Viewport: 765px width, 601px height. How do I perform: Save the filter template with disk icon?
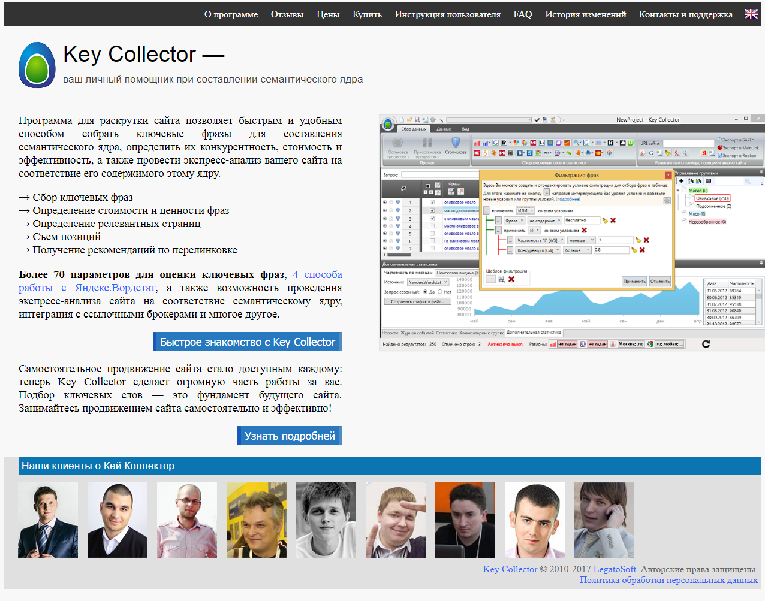point(502,280)
